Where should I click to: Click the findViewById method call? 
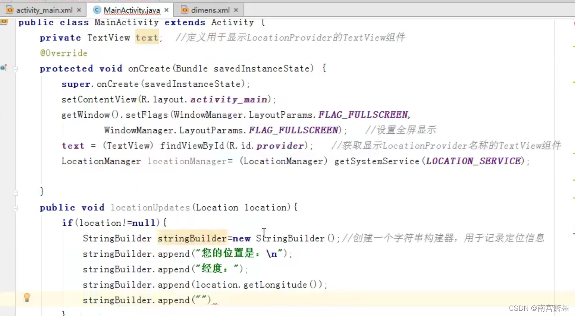(192, 146)
